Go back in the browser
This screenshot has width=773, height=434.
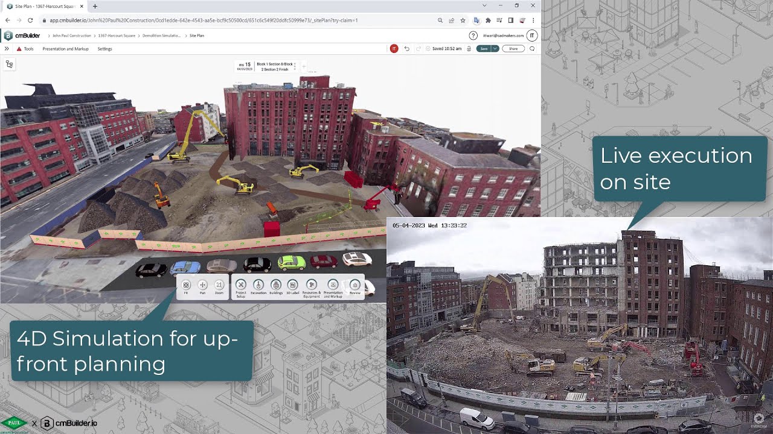pyautogui.click(x=8, y=20)
